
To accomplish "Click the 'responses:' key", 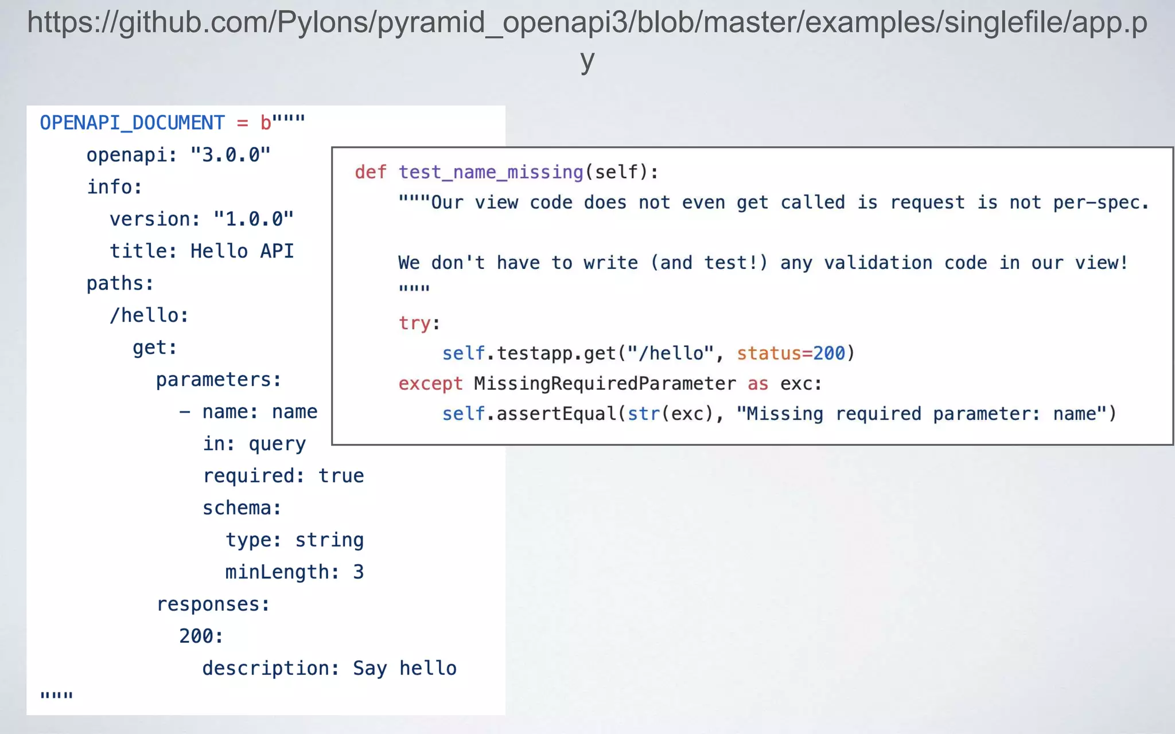I will pos(213,604).
